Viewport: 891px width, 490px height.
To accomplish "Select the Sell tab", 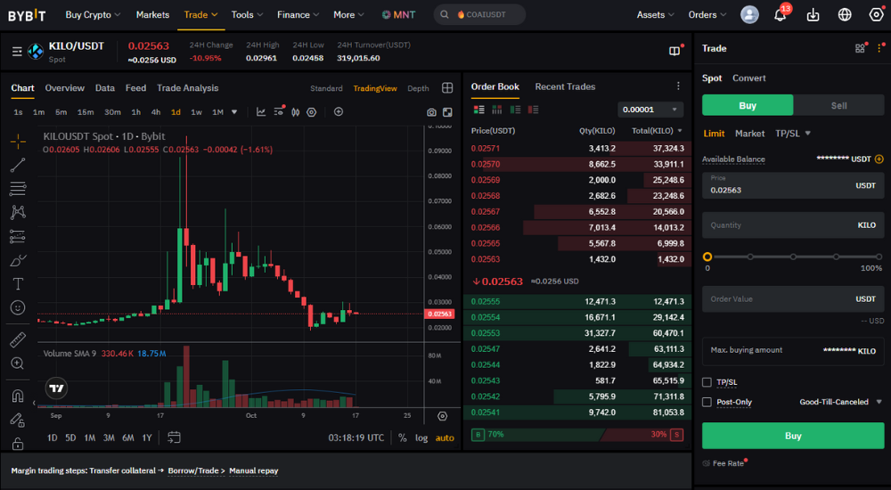I will [x=838, y=105].
